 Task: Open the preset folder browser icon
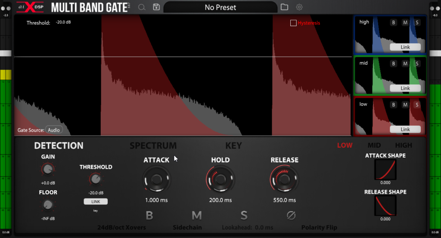pyautogui.click(x=284, y=7)
